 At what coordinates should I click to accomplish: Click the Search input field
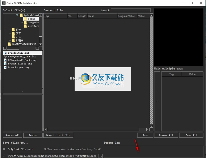131,10
